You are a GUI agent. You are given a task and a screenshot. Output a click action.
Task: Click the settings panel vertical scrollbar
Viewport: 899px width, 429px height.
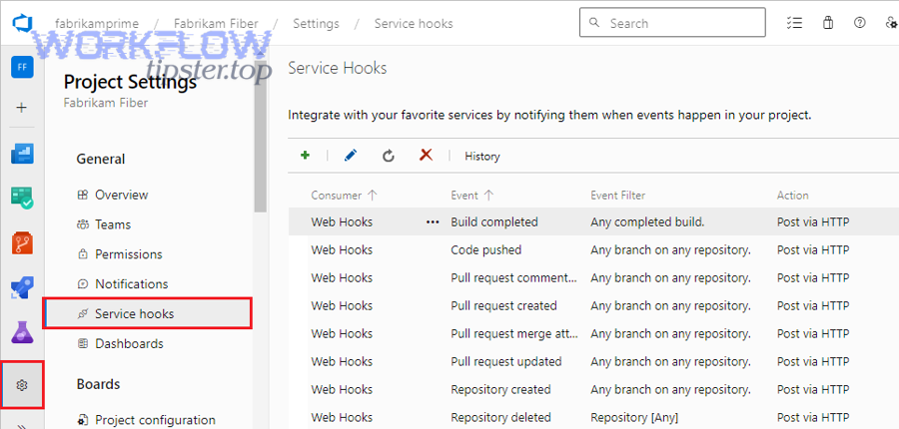[x=261, y=135]
